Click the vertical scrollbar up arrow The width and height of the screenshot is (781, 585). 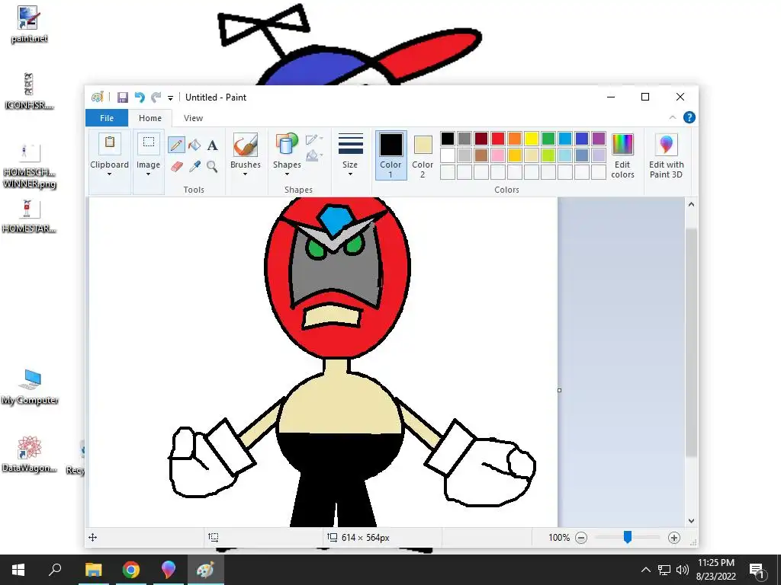point(691,204)
